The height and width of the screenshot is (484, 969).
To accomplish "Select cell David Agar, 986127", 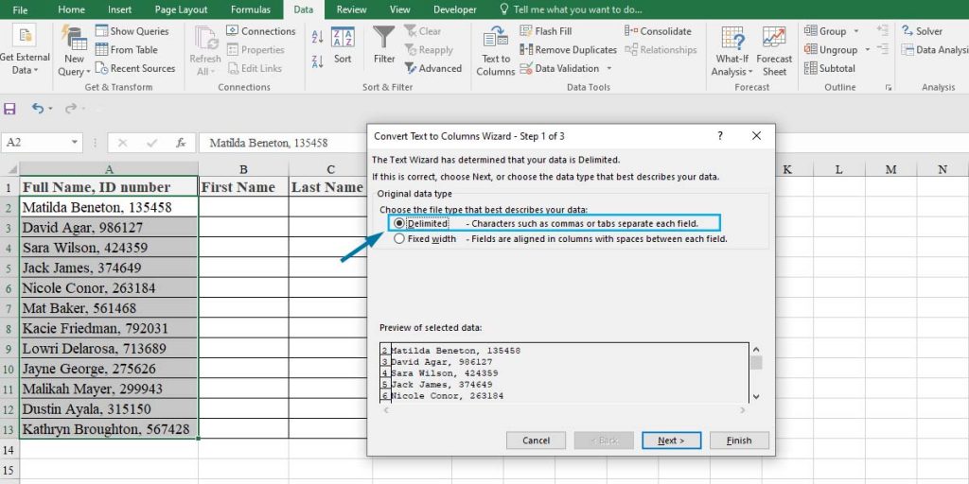I will [109, 227].
